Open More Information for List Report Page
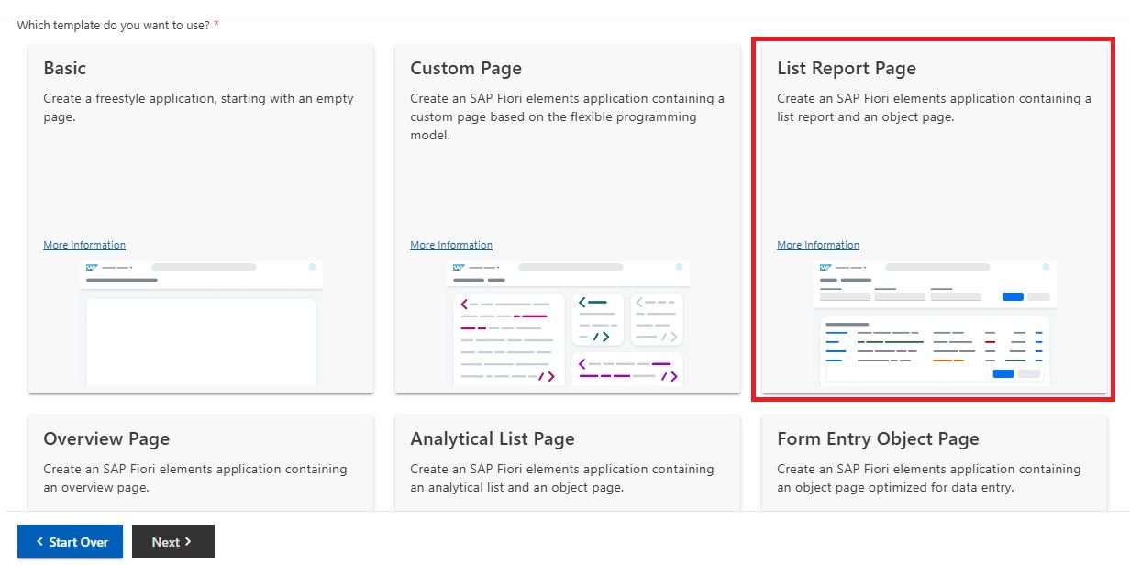Viewport: 1130px width, 565px height. click(x=817, y=245)
